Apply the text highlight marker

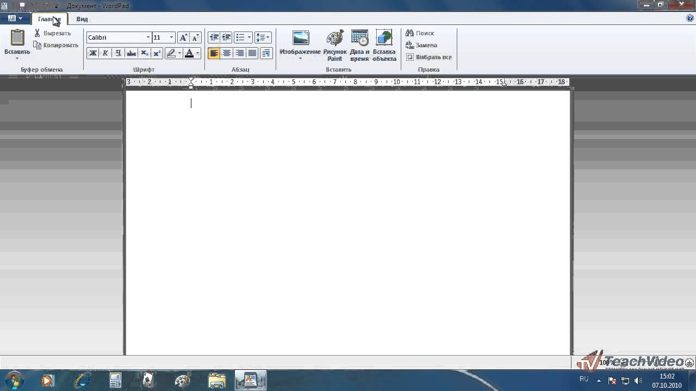(171, 53)
